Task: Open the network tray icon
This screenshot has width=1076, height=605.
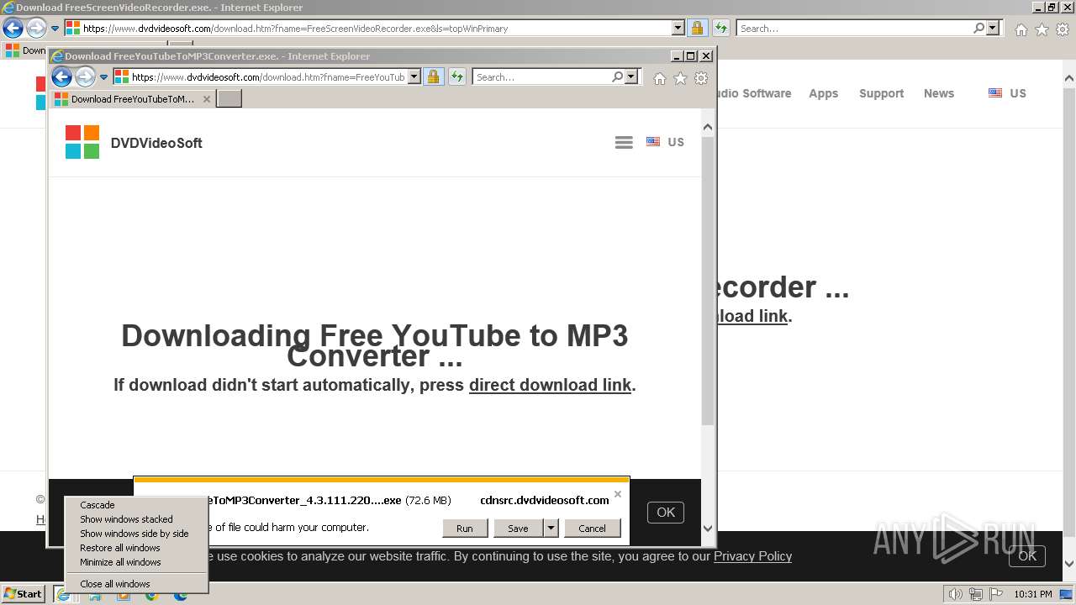Action: [974, 594]
